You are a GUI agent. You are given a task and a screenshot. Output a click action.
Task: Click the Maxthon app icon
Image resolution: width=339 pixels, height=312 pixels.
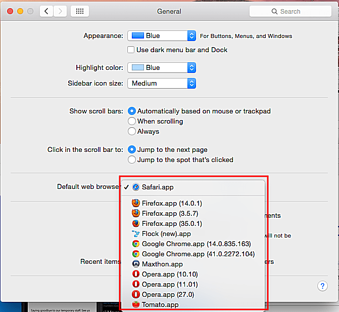pyautogui.click(x=136, y=264)
